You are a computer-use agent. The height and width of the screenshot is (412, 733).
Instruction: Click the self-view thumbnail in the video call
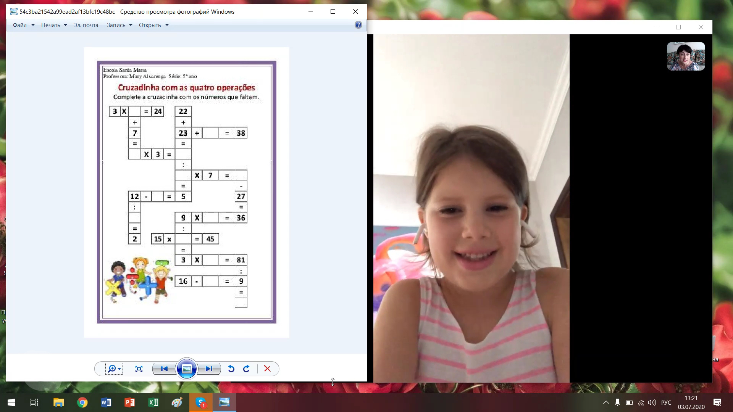pos(686,56)
